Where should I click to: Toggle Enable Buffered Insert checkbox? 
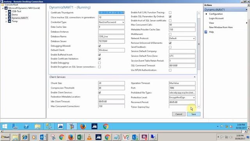pyautogui.click(x=100, y=55)
